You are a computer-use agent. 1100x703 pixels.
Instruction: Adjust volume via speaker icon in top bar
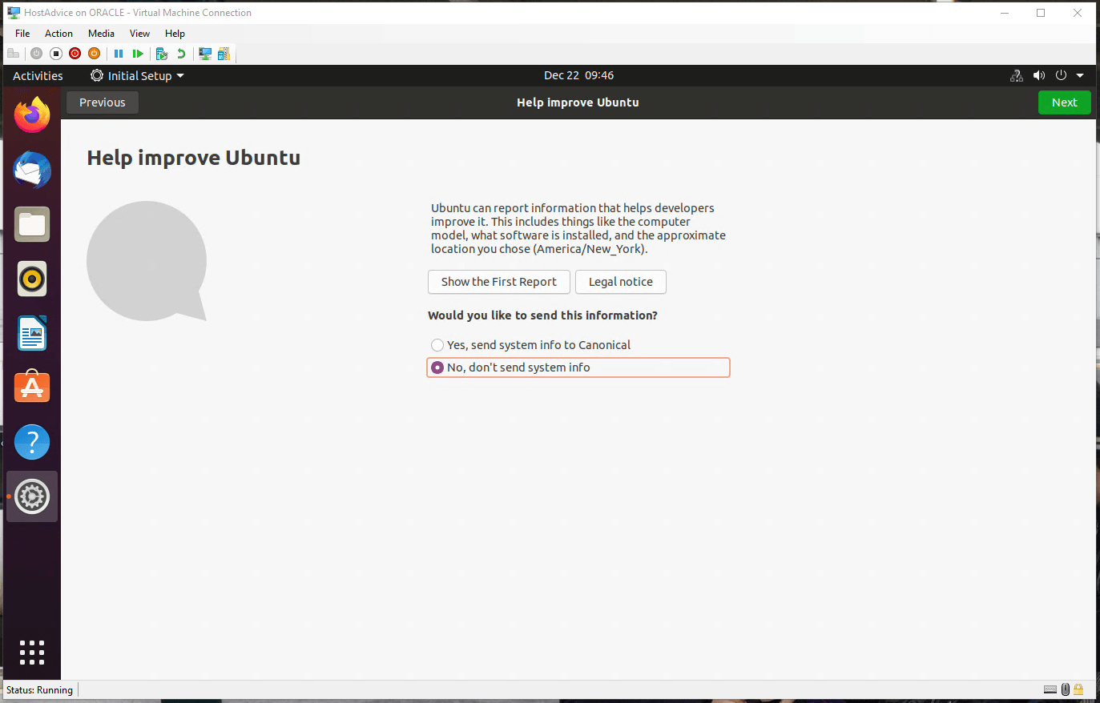point(1039,75)
